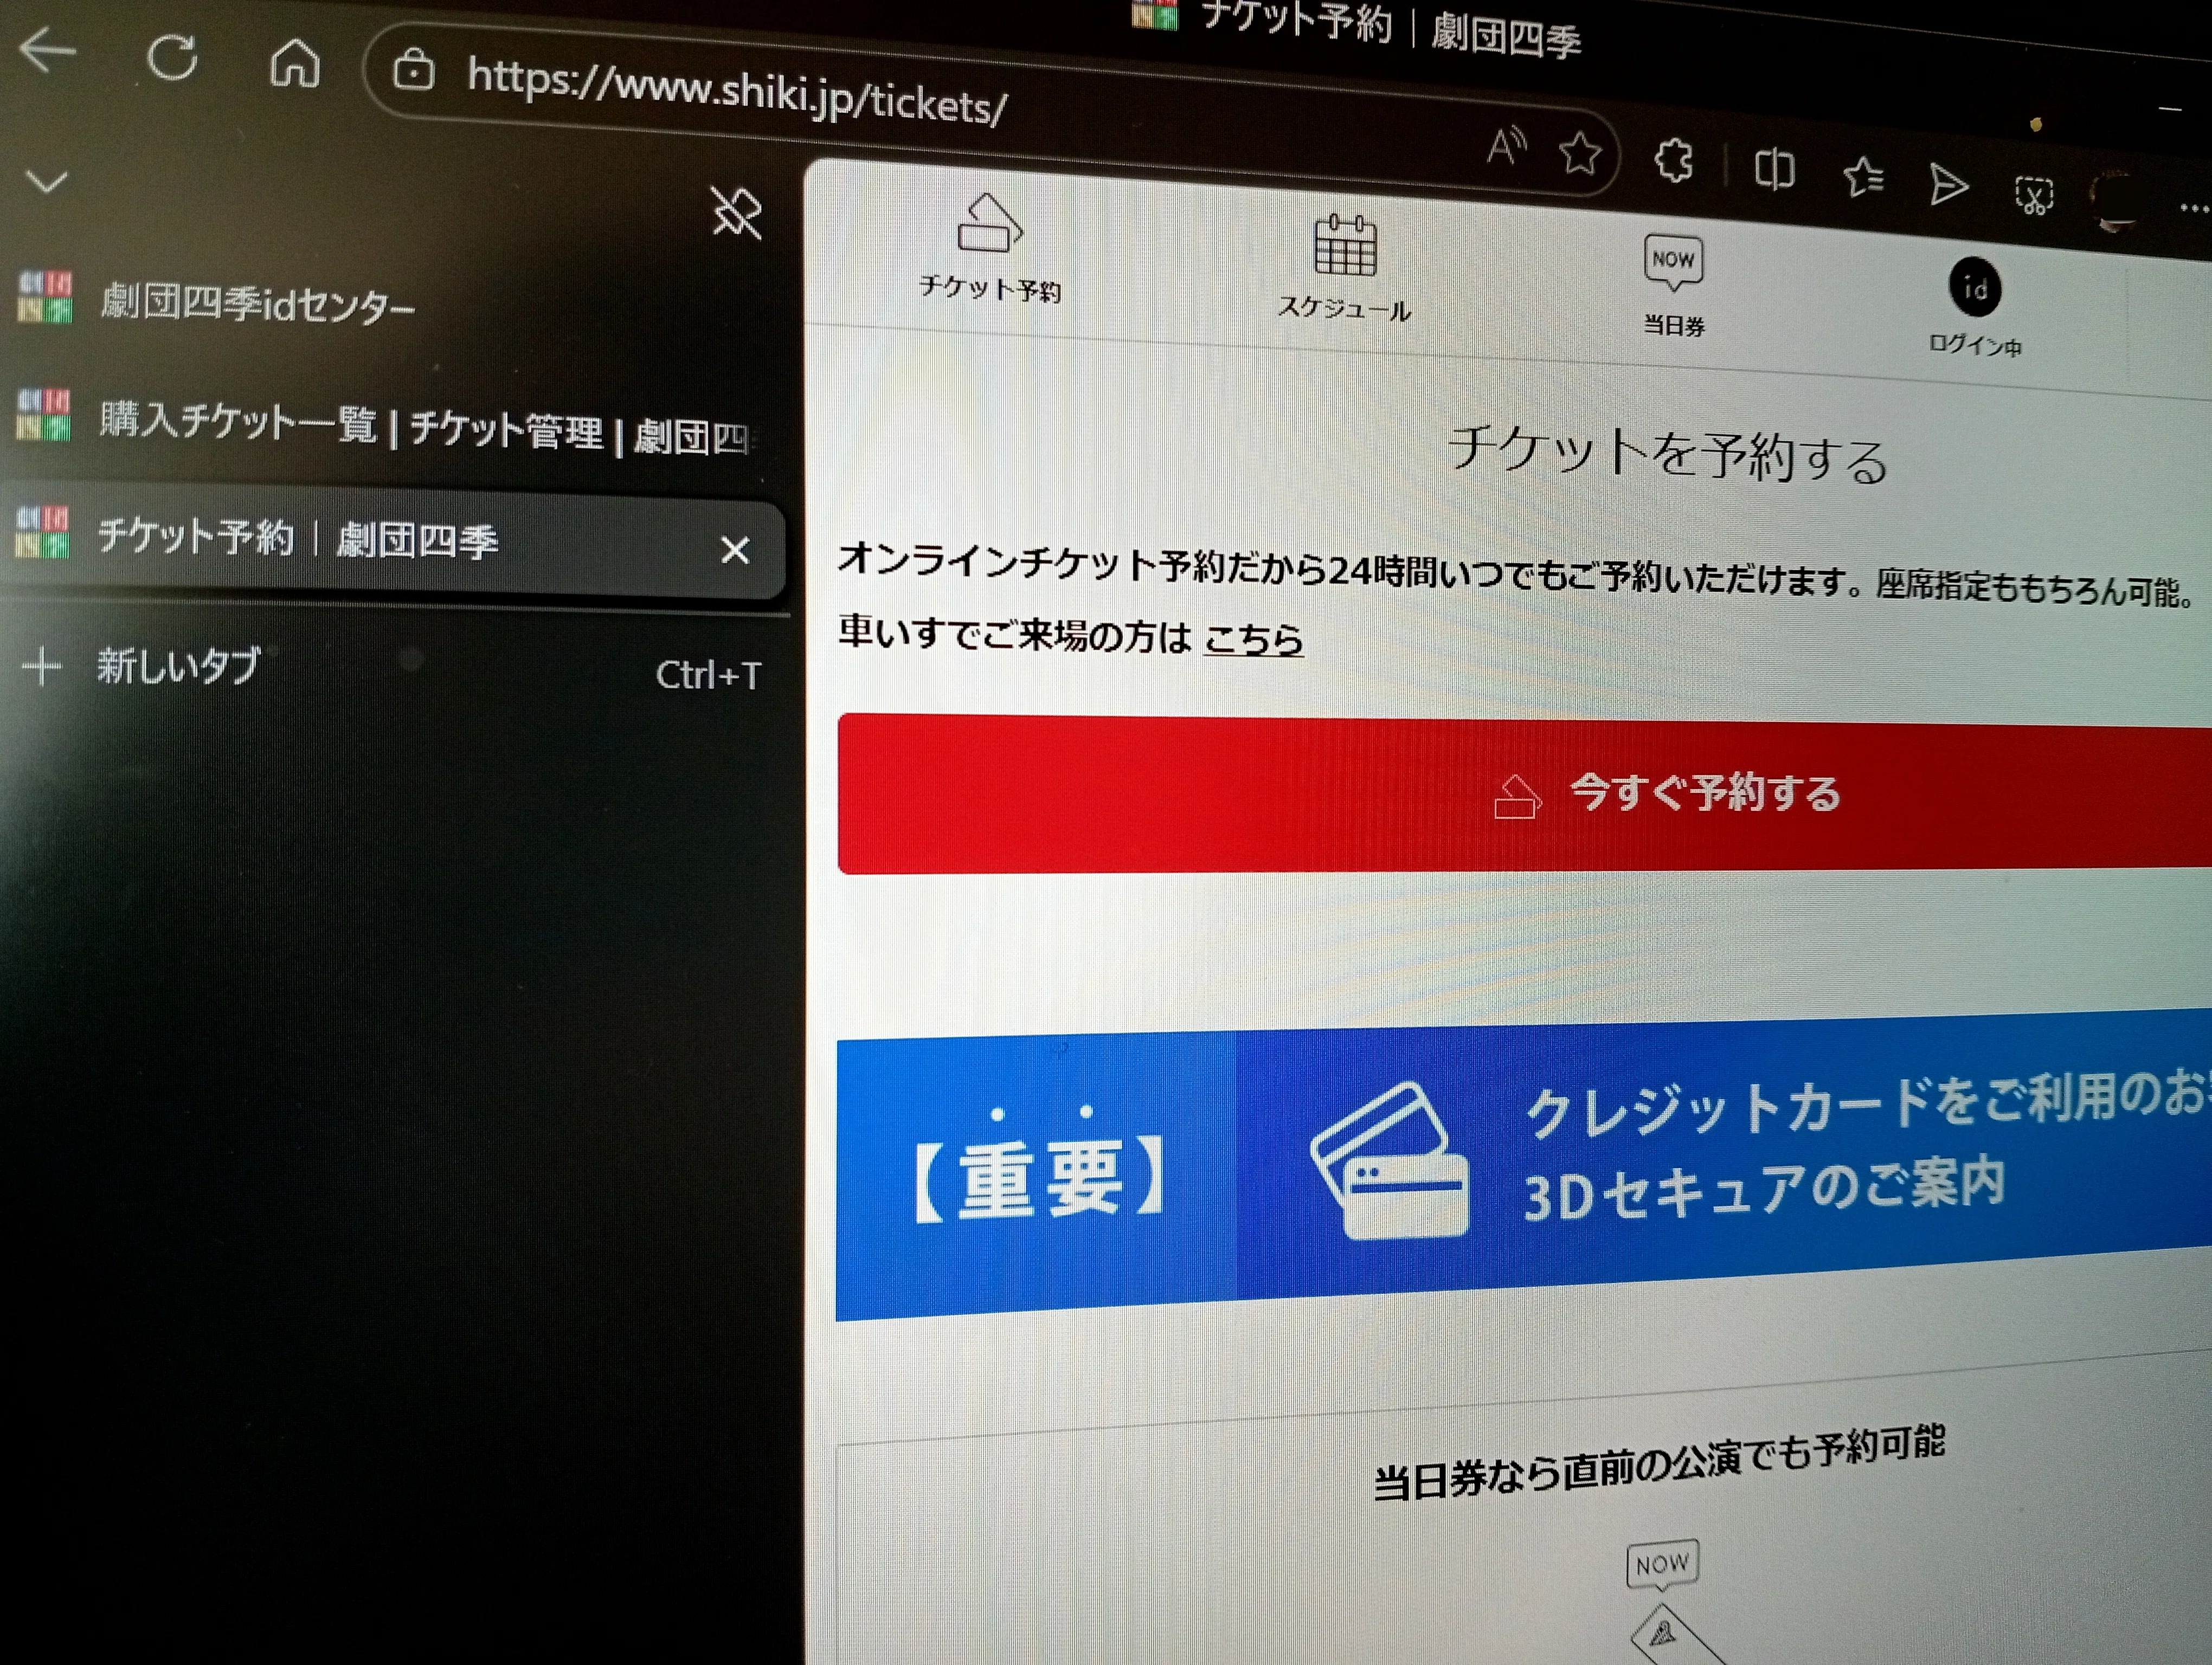Click the 当日券なら直前の公演でも予約可能 heading

pos(1659,1464)
